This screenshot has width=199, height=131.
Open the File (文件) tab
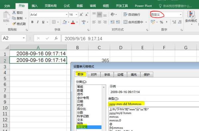7,6
